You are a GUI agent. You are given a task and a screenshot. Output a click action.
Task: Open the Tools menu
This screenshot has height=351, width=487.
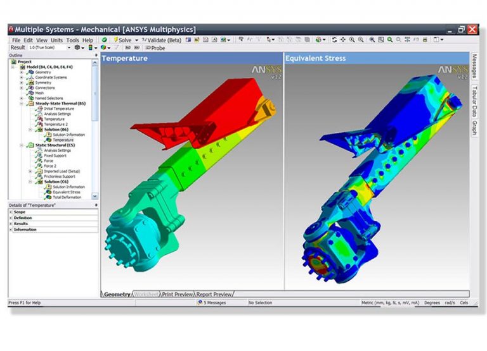click(x=73, y=40)
